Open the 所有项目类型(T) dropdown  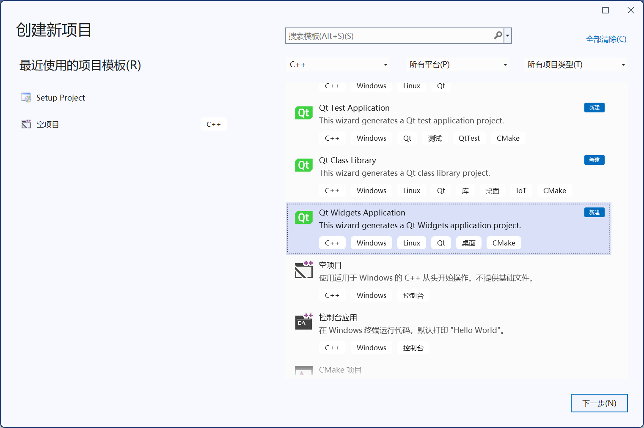[576, 65]
